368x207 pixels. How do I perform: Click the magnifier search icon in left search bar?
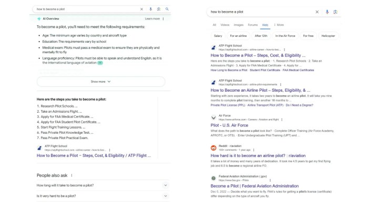tap(167, 9)
